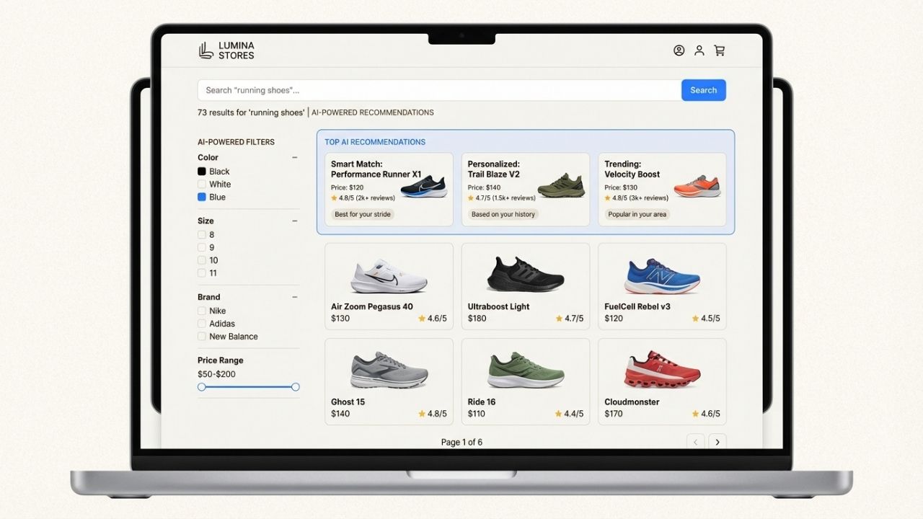The width and height of the screenshot is (923, 519).
Task: Click the 'Page 1 of 6' text
Action: [461, 442]
